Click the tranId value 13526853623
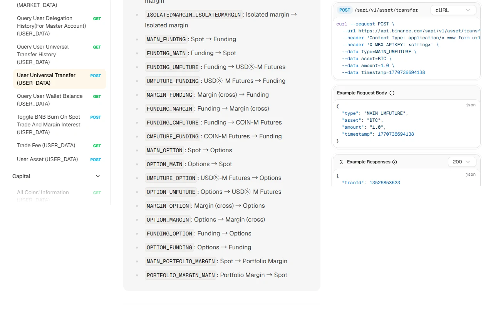The height and width of the screenshot is (316, 493). [x=385, y=183]
